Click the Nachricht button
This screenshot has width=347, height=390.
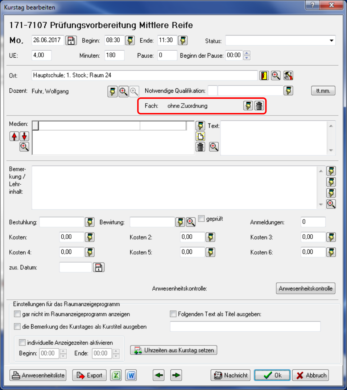(x=231, y=375)
